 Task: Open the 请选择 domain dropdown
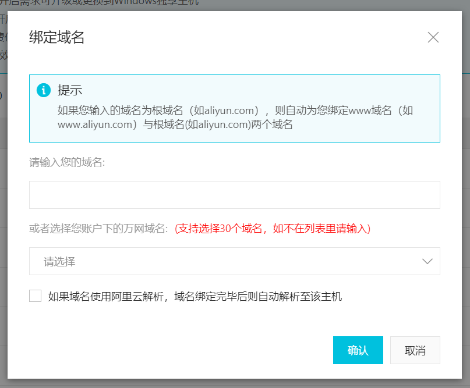[234, 261]
